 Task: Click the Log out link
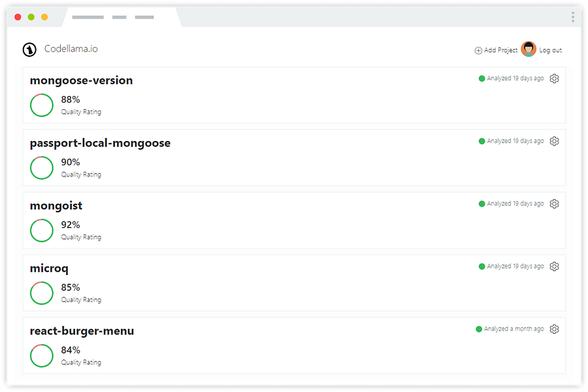(550, 50)
